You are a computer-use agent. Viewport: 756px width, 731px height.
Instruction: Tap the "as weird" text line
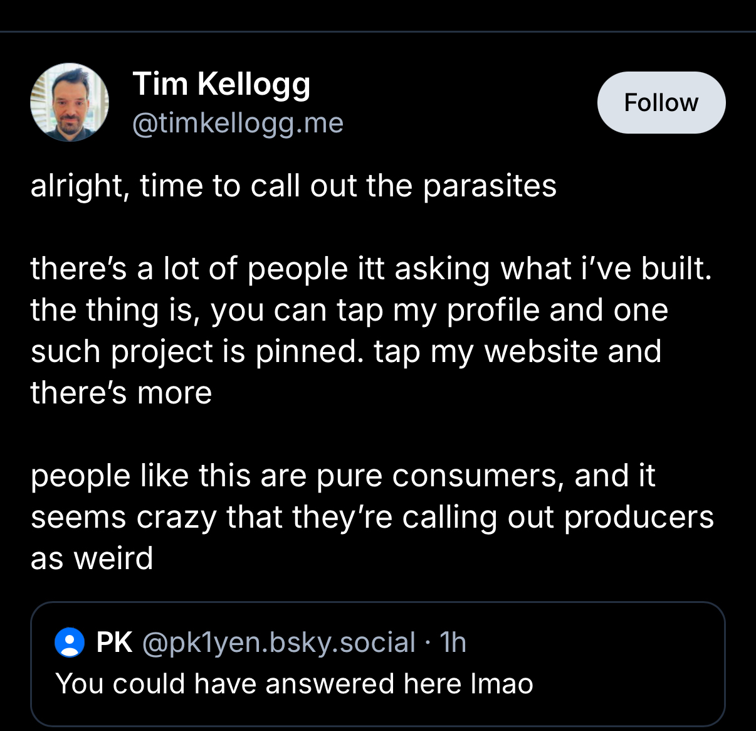pyautogui.click(x=92, y=558)
